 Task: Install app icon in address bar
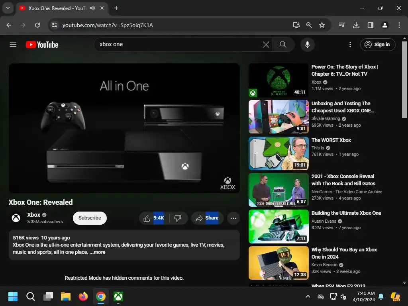click(296, 25)
